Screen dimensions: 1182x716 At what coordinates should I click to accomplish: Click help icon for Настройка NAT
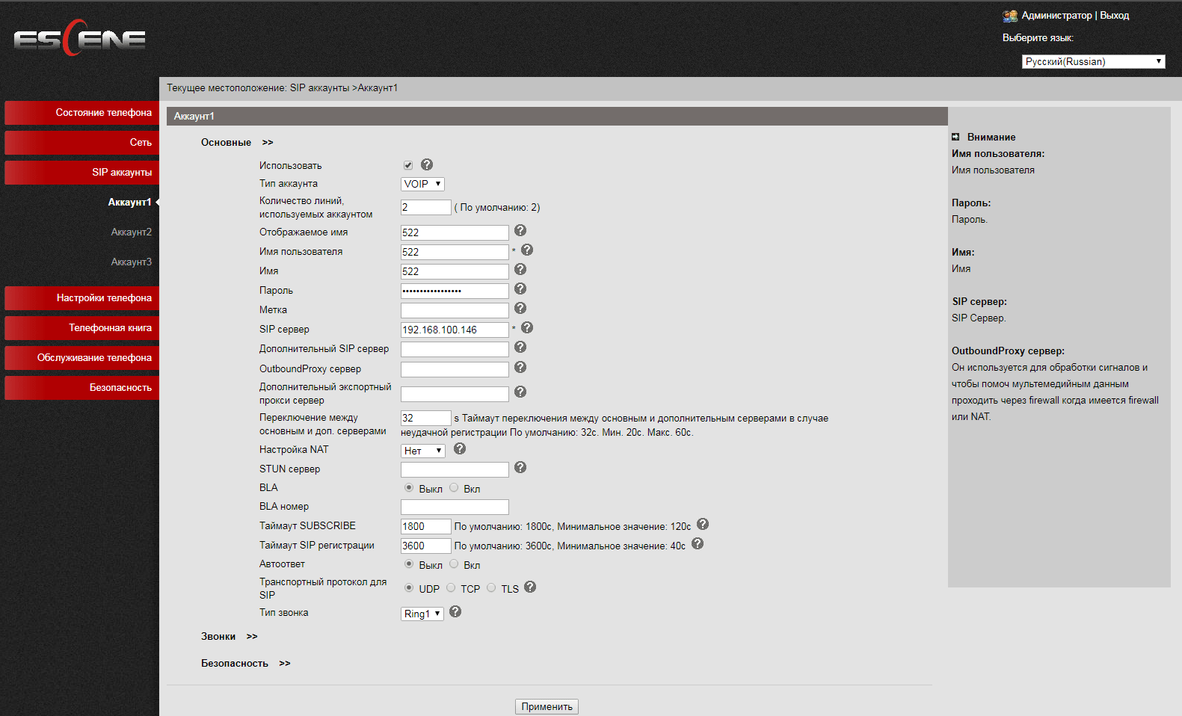[x=460, y=448]
